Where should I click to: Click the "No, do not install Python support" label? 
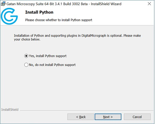(52, 65)
